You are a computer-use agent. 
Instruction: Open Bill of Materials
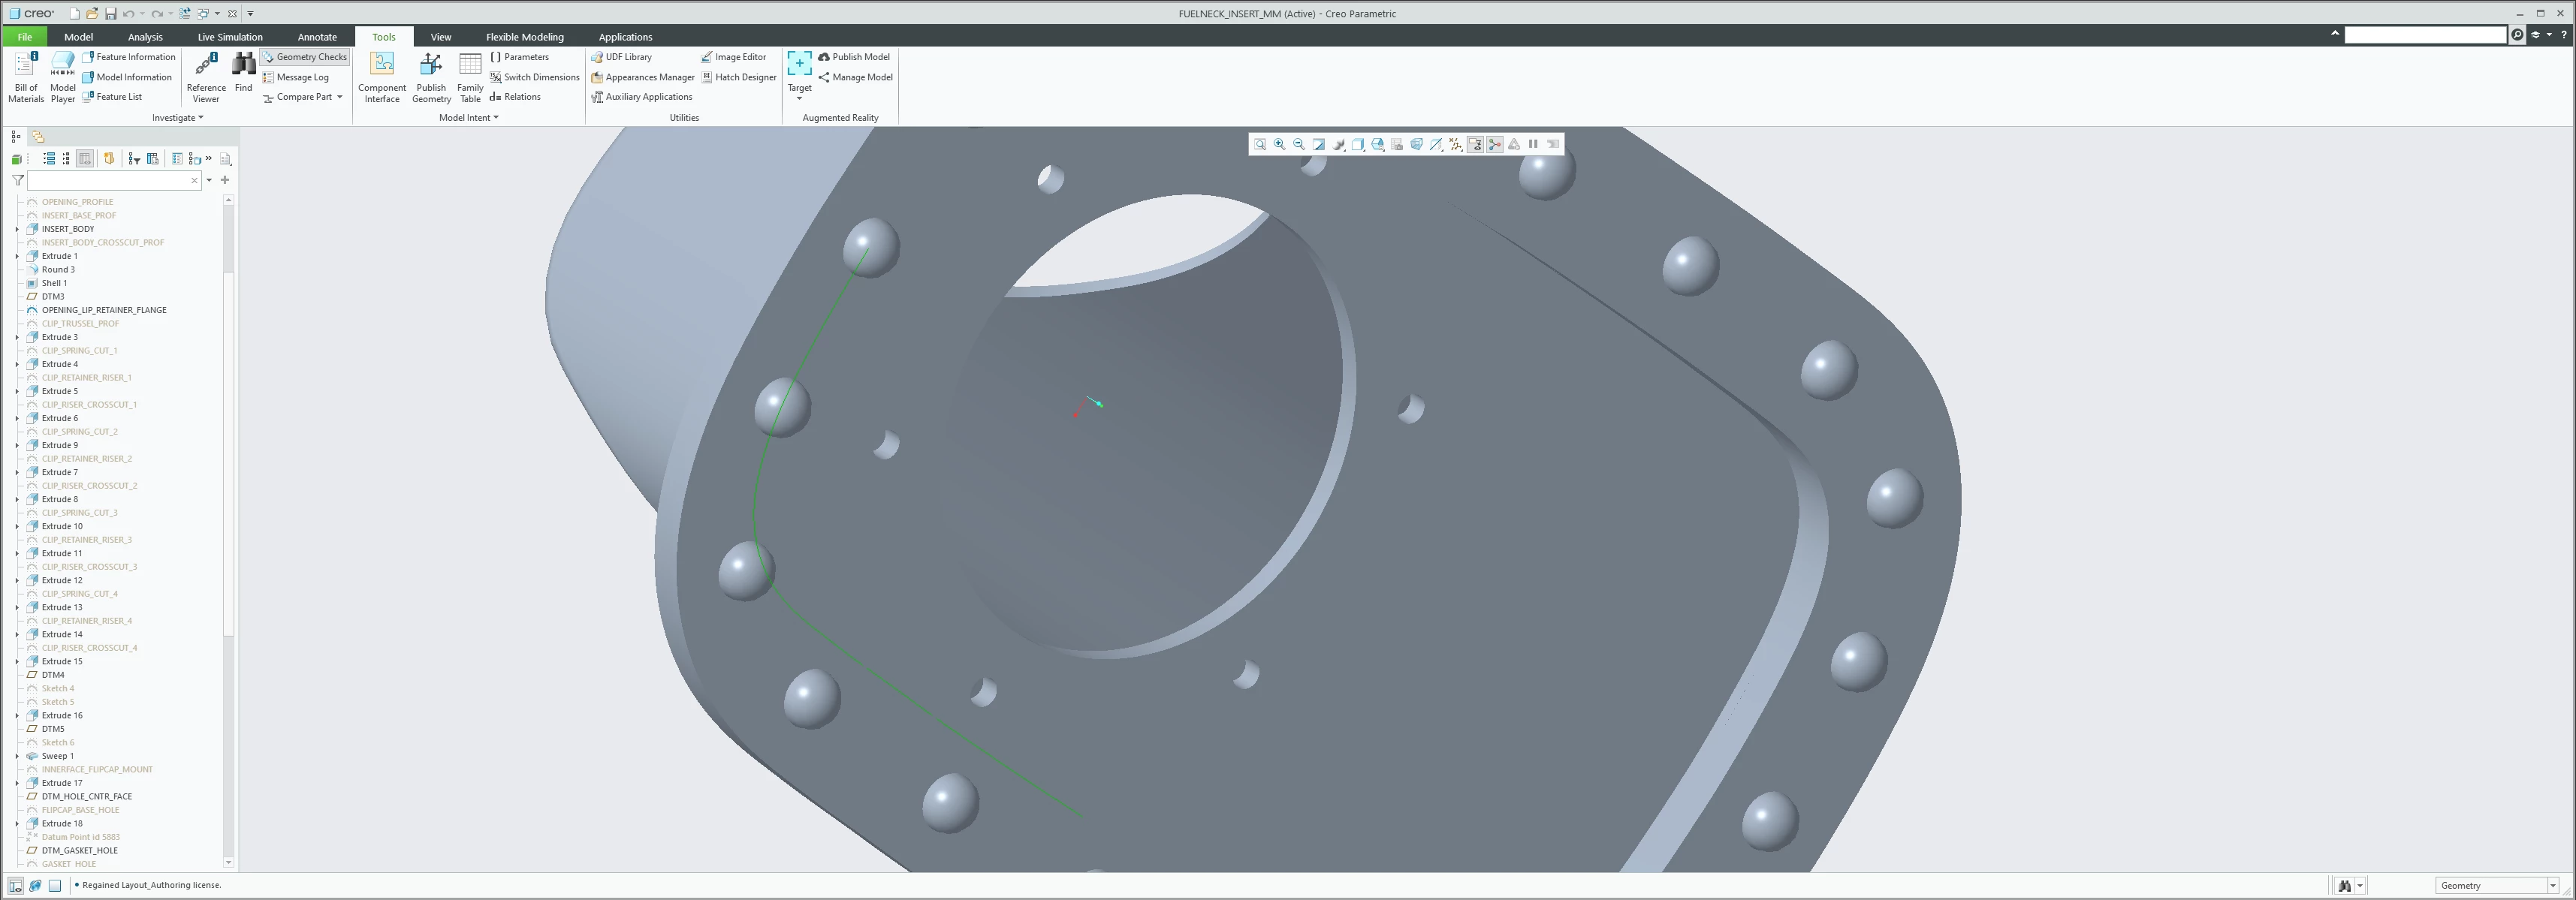[26, 76]
